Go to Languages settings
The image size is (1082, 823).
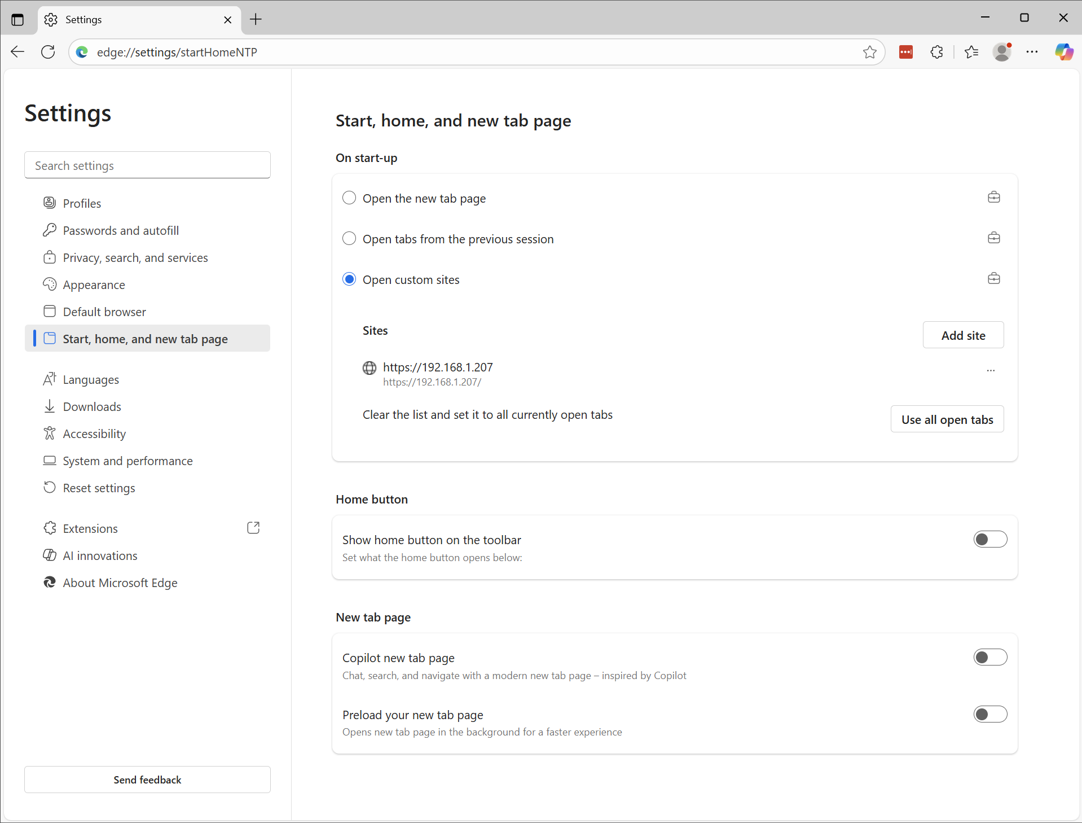(147, 379)
